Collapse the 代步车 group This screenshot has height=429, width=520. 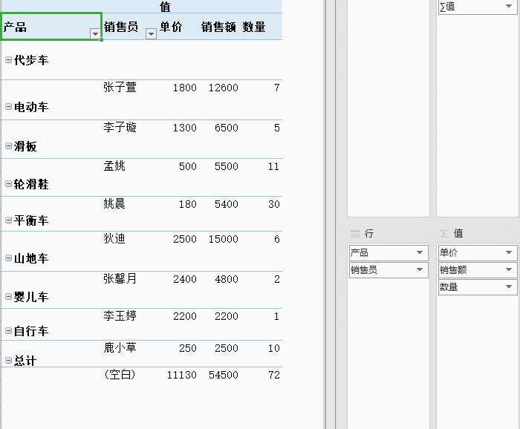9,60
